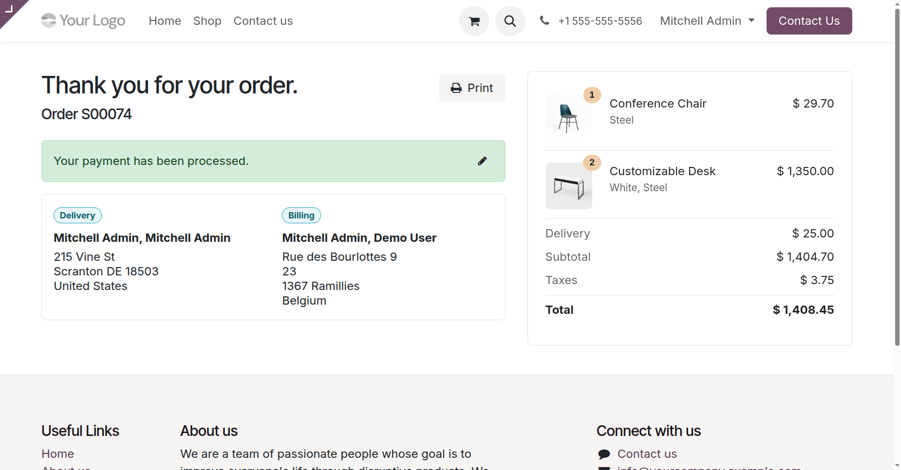Follow the footer Home link
Image resolution: width=901 pixels, height=470 pixels.
pos(57,453)
